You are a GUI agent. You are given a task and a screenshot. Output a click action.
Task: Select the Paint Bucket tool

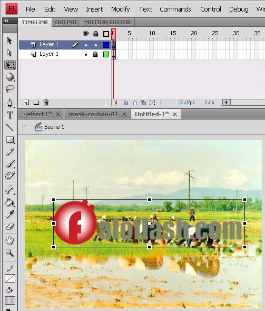pos(9,203)
